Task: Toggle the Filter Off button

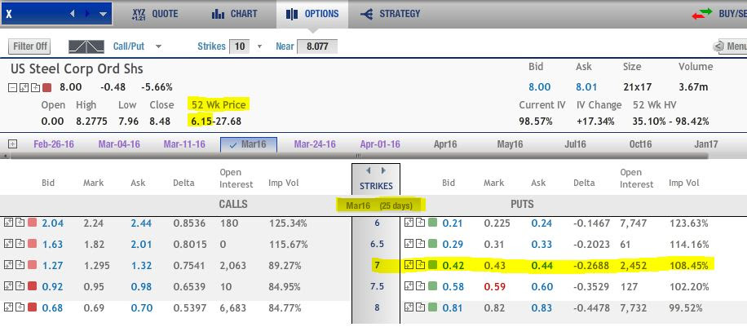Action: pyautogui.click(x=29, y=46)
